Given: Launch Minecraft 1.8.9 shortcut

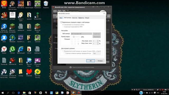Looking at the screenshot, I should click(x=37, y=28).
